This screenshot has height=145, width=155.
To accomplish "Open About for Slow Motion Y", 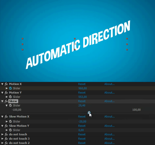I will pos(109,126).
